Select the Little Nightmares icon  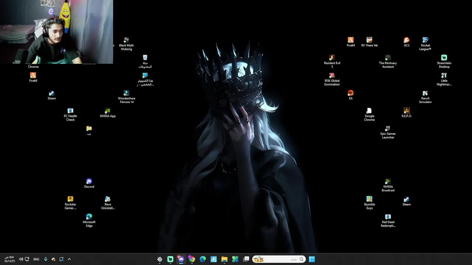pos(444,79)
